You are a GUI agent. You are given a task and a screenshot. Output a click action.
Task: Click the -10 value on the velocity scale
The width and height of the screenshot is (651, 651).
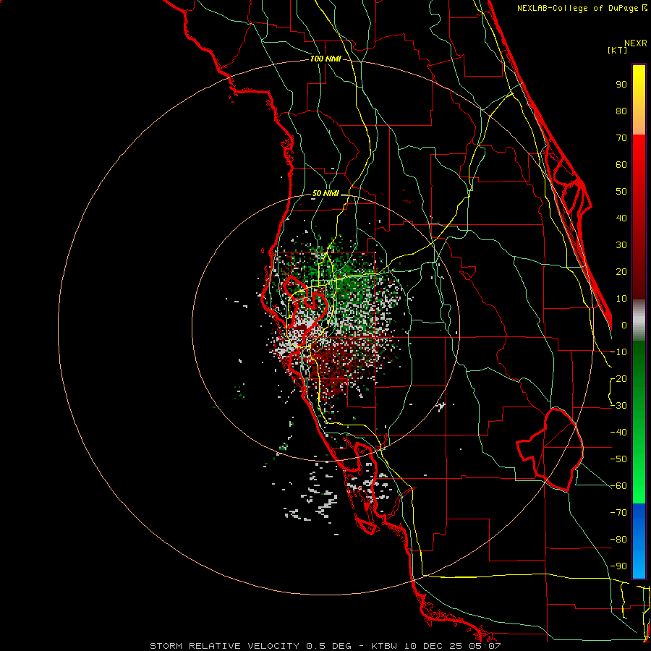click(618, 352)
